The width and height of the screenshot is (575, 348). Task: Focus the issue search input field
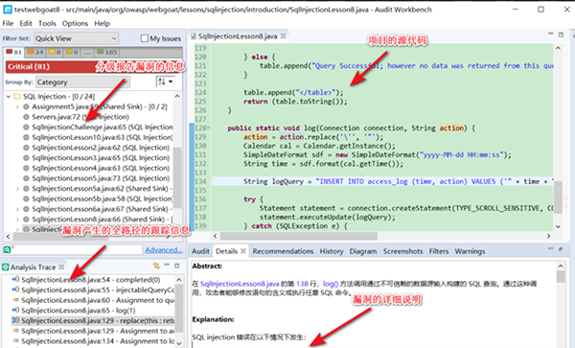[x=77, y=249]
